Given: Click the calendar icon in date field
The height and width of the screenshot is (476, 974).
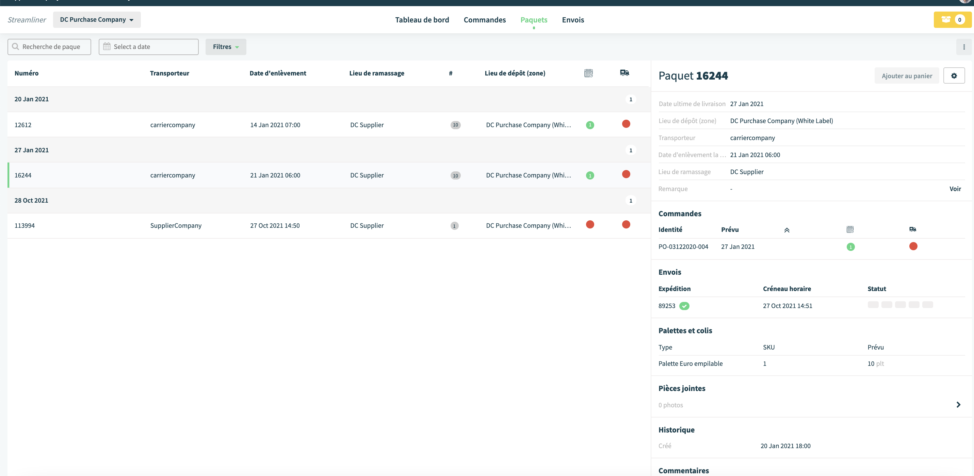Looking at the screenshot, I should pyautogui.click(x=107, y=47).
